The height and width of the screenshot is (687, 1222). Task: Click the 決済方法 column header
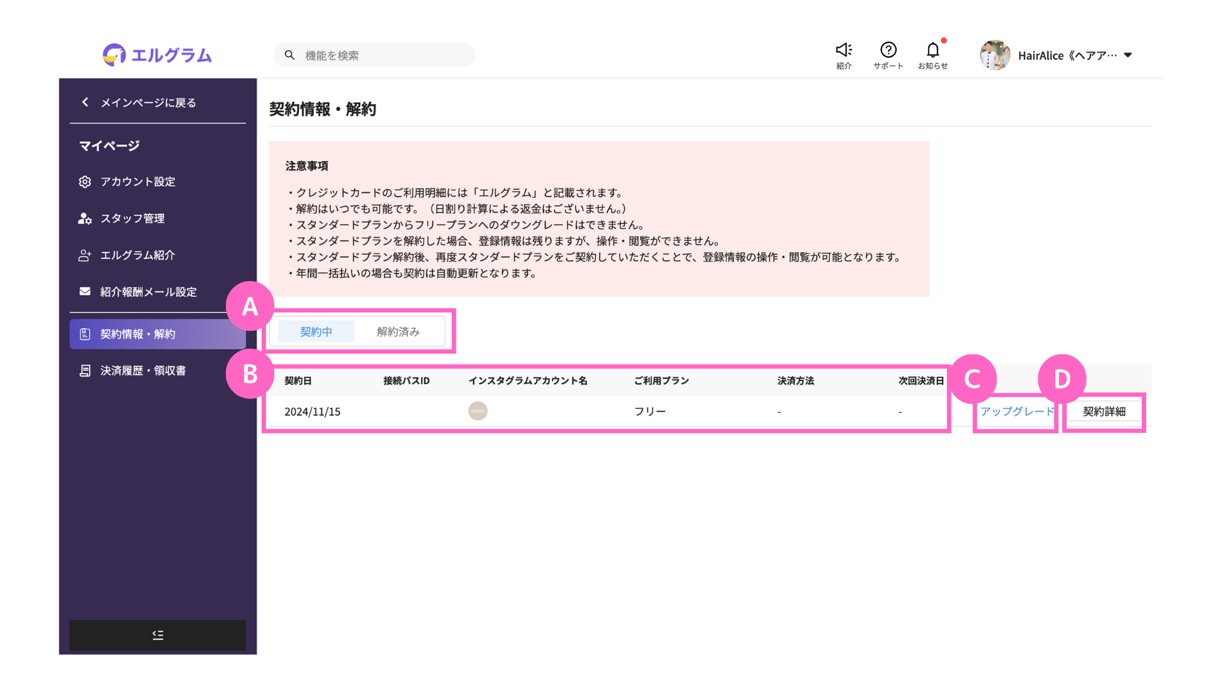coord(796,381)
